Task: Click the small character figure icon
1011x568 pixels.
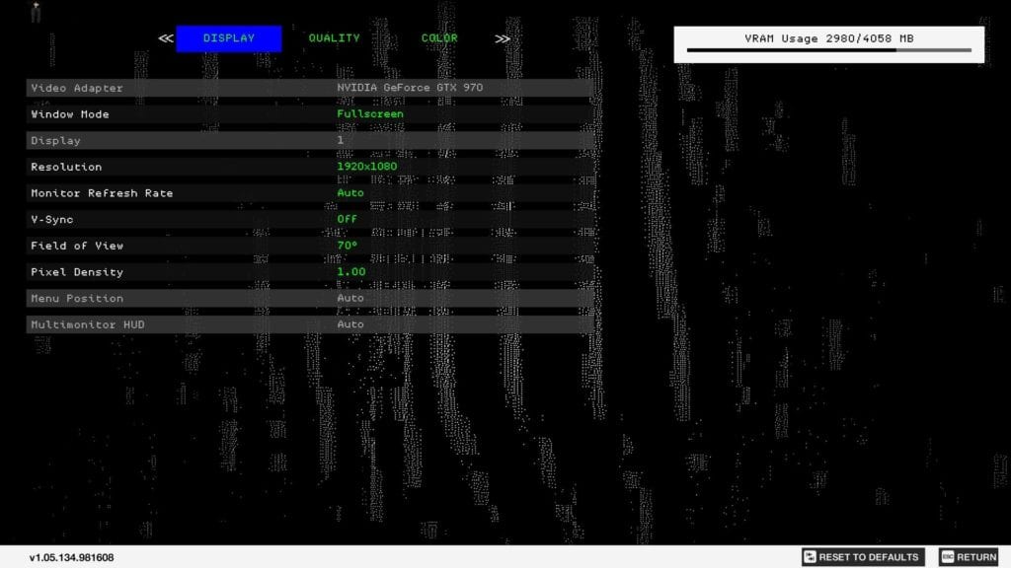Action: click(37, 12)
